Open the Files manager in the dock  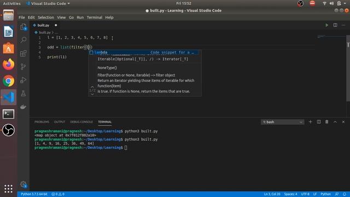coord(9,15)
